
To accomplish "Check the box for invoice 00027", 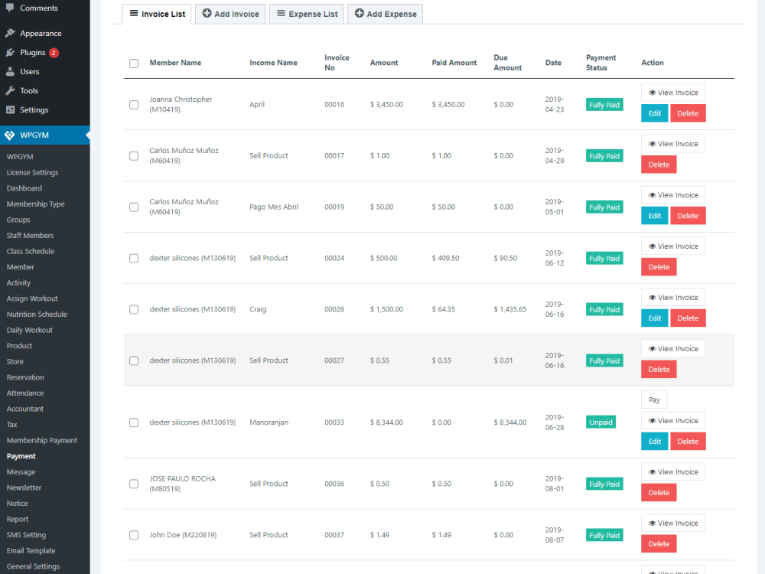I will 134,360.
